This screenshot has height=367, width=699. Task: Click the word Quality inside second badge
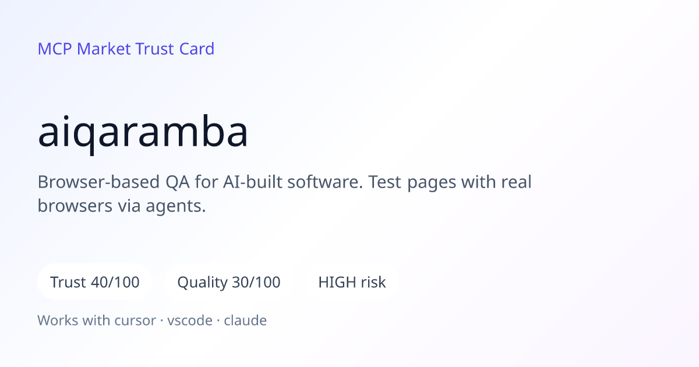click(203, 283)
